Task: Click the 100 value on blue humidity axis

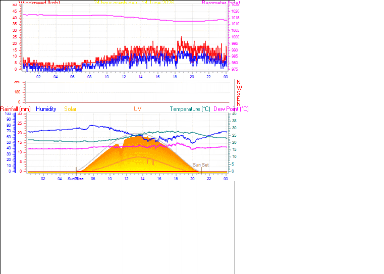Action: pyautogui.click(x=8, y=114)
